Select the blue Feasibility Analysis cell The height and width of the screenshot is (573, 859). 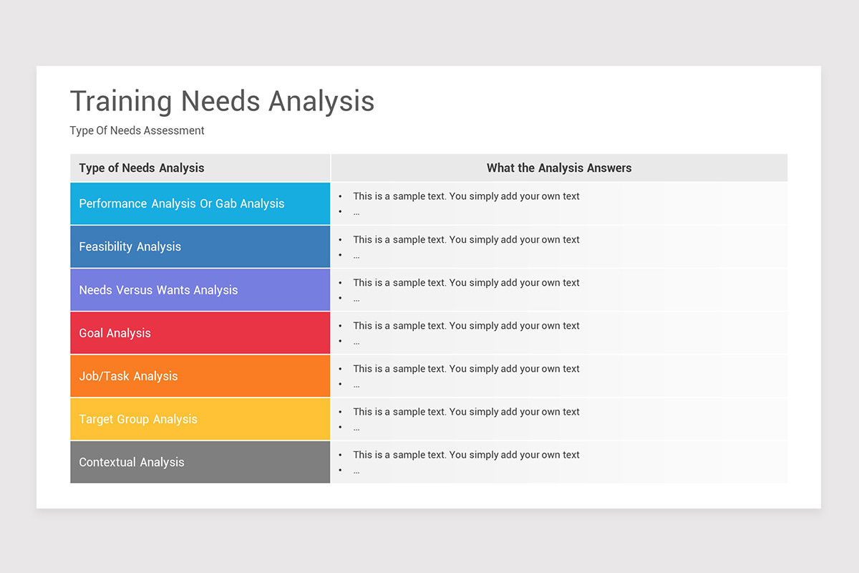pyautogui.click(x=200, y=246)
